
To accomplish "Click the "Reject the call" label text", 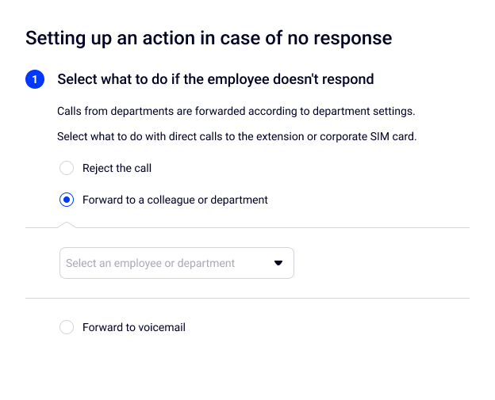I will tap(117, 168).
